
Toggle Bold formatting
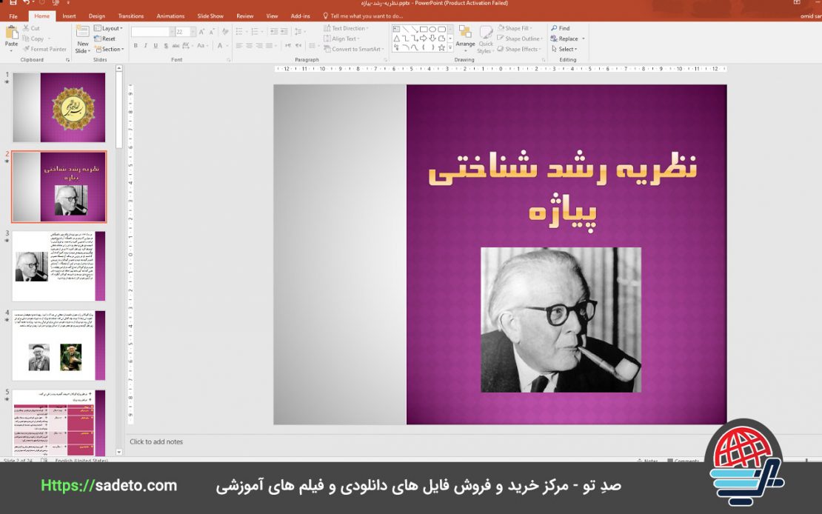(136, 46)
